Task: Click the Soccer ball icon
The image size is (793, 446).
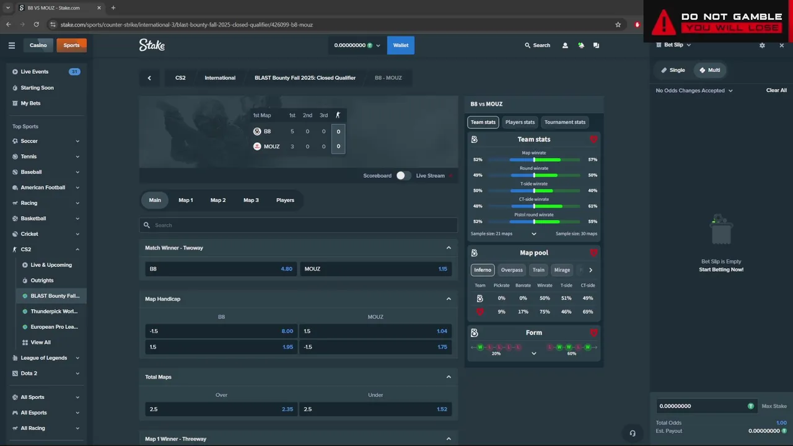Action: pyautogui.click(x=15, y=141)
